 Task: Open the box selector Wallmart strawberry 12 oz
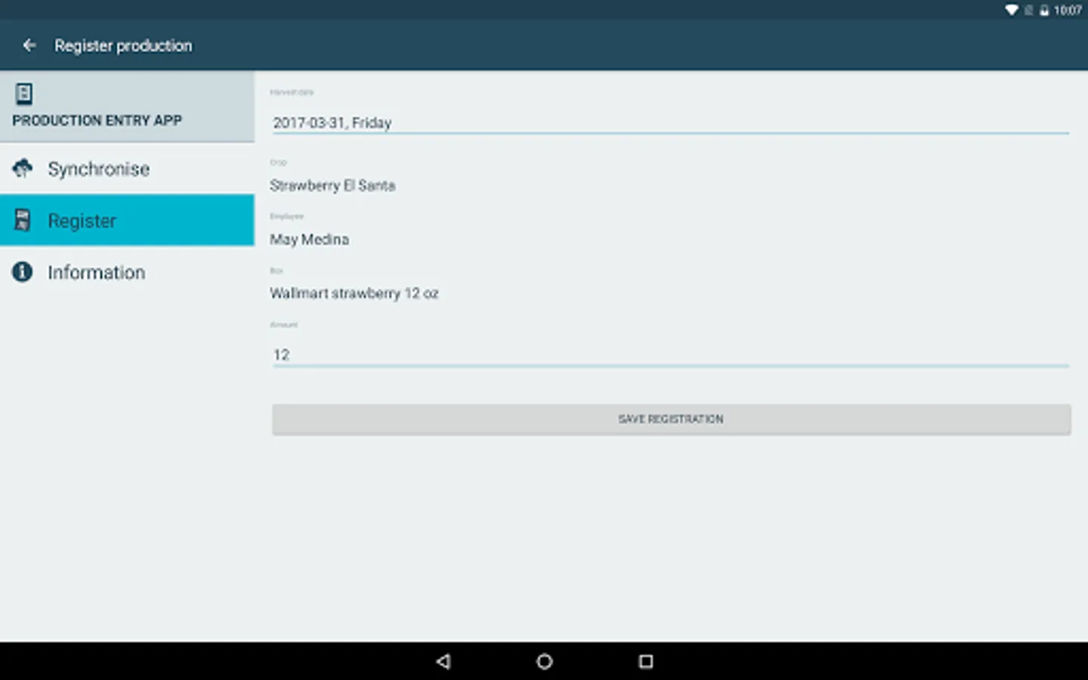click(354, 293)
